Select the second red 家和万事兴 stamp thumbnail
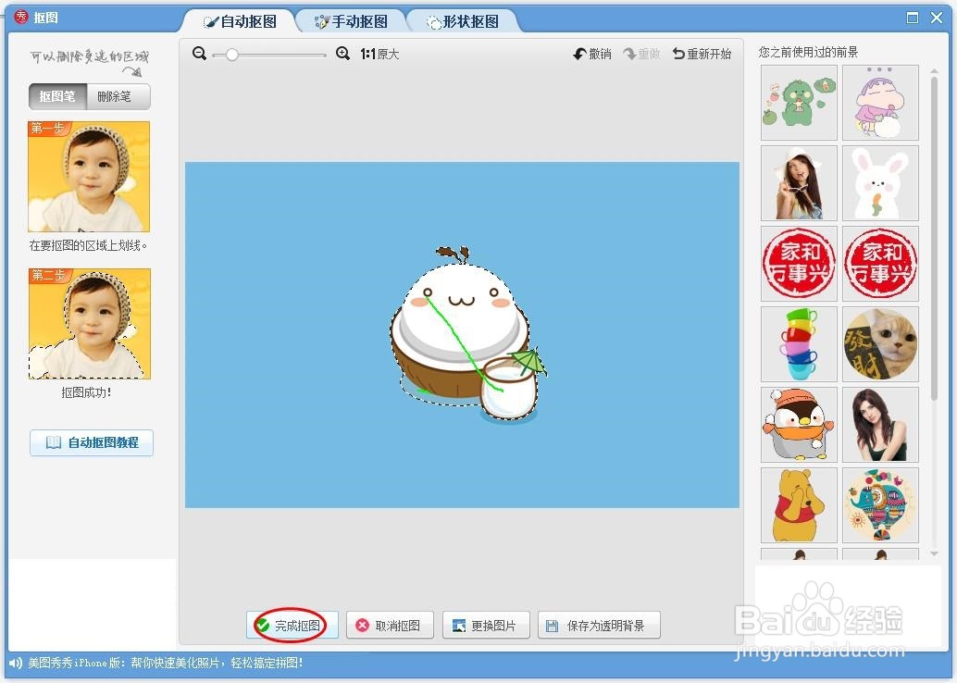The image size is (957, 683). coord(880,264)
